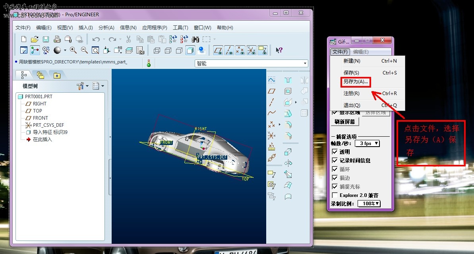This screenshot has height=254, width=474.
Task: Select the Round tool icon
Action: (x=288, y=124)
